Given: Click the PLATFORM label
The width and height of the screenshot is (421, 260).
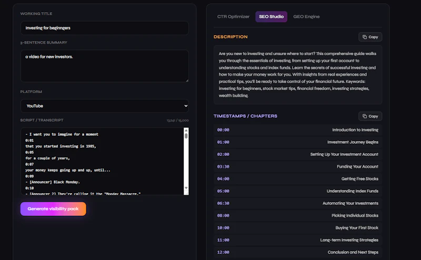Looking at the screenshot, I should (31, 92).
